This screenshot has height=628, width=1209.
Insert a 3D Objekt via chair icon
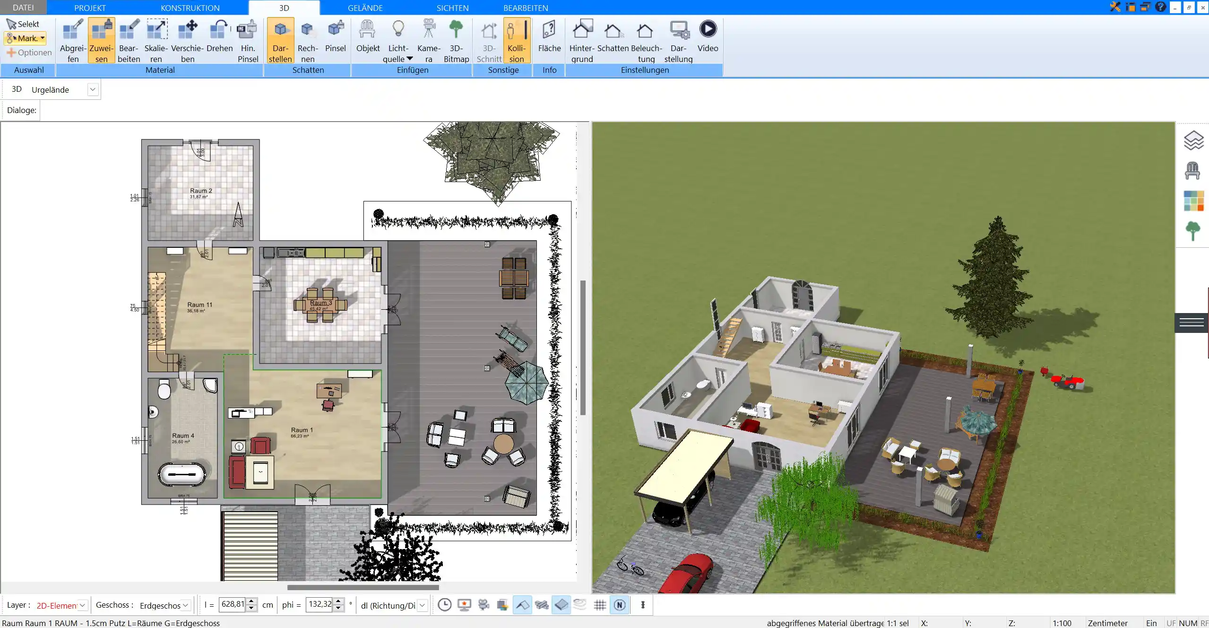(368, 36)
